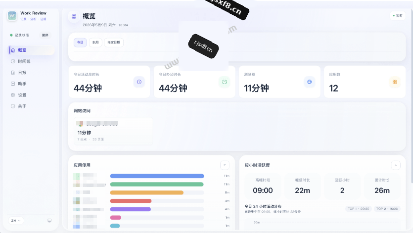
Task: Expand the 应用使用 panel options button
Action: 225,165
